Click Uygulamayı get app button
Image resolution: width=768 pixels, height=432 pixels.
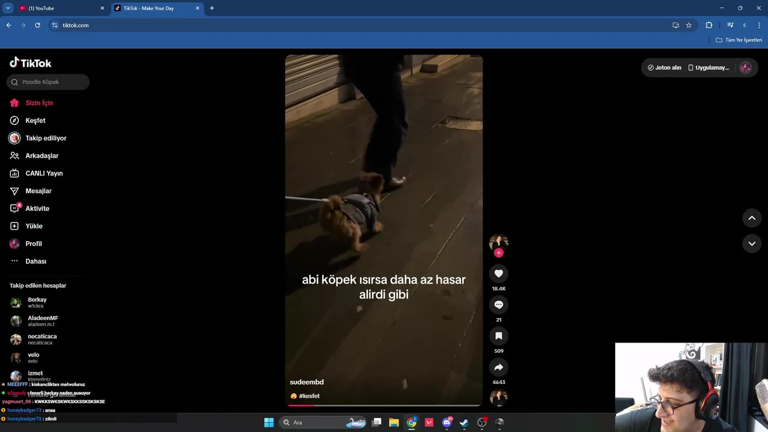(x=709, y=68)
